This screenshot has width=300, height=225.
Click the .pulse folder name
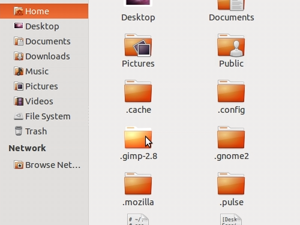click(x=232, y=202)
